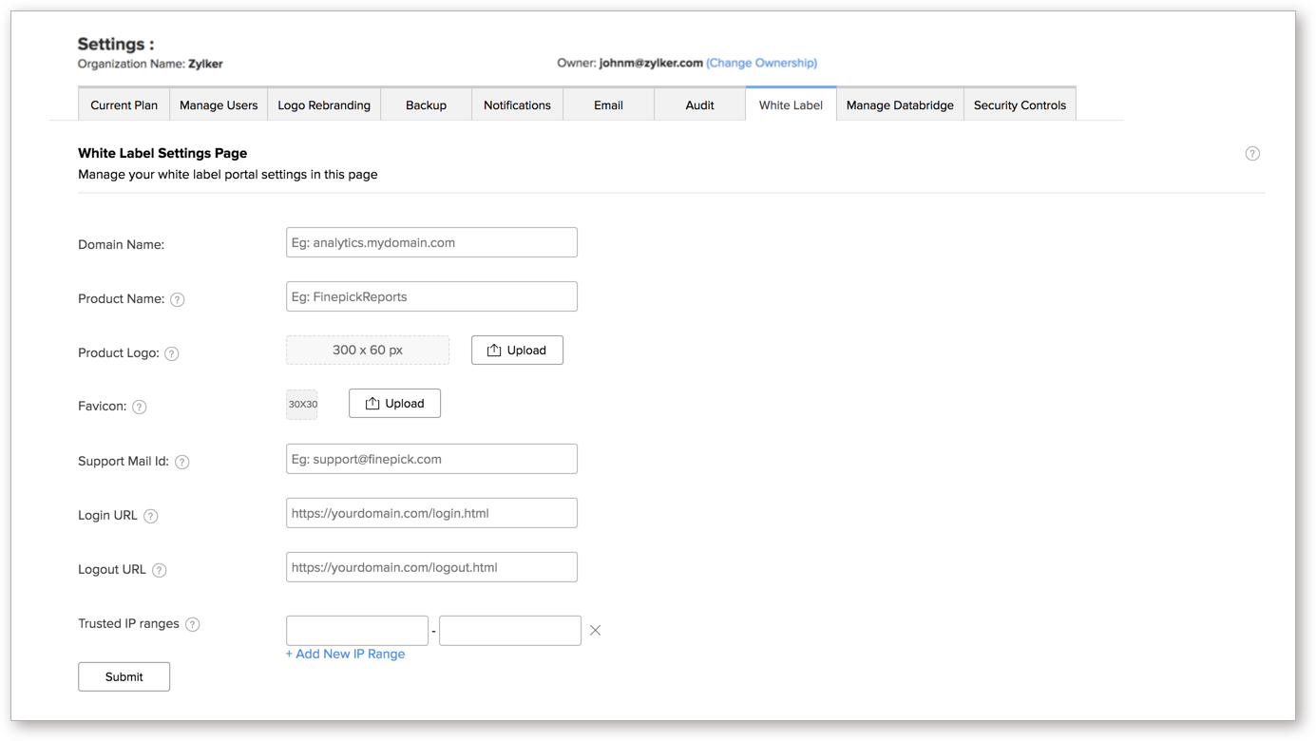Upload a product logo image

pos(517,350)
